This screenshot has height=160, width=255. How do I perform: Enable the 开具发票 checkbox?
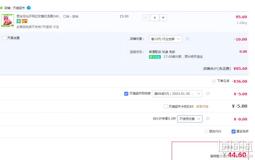click(5, 38)
